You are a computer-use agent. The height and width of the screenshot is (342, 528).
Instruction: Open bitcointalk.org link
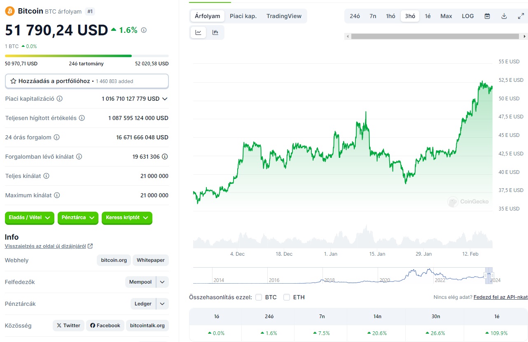point(147,326)
